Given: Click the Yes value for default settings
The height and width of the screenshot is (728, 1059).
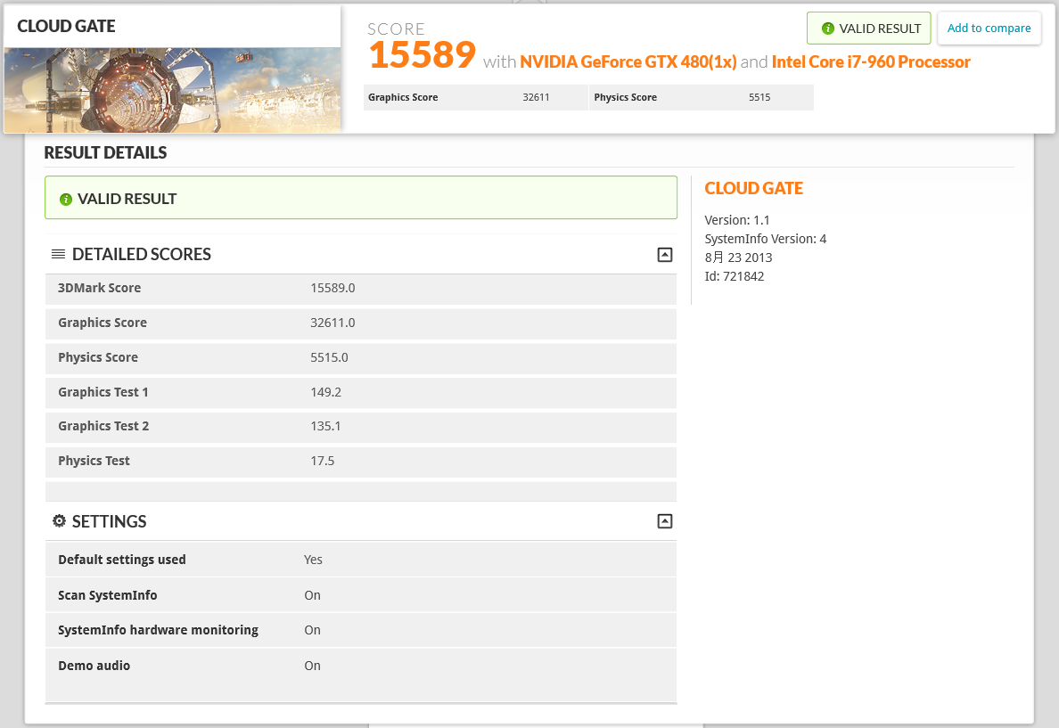Looking at the screenshot, I should pyautogui.click(x=313, y=560).
